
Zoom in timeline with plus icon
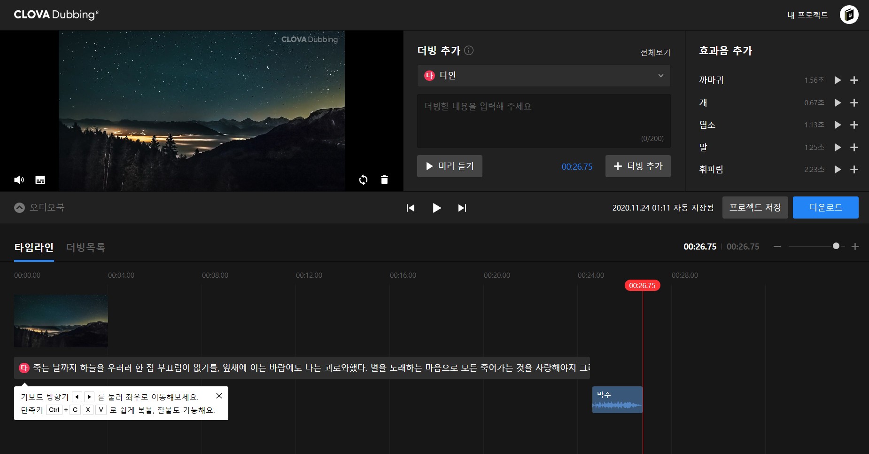tap(855, 247)
